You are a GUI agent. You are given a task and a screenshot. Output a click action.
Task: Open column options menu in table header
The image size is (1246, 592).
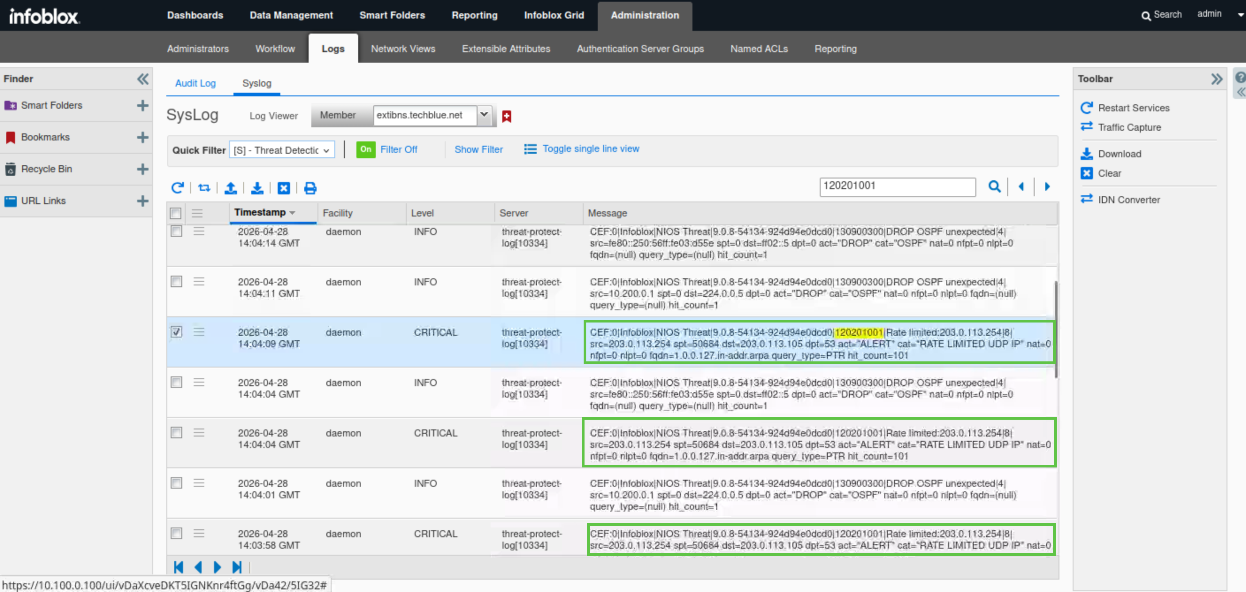tap(197, 213)
